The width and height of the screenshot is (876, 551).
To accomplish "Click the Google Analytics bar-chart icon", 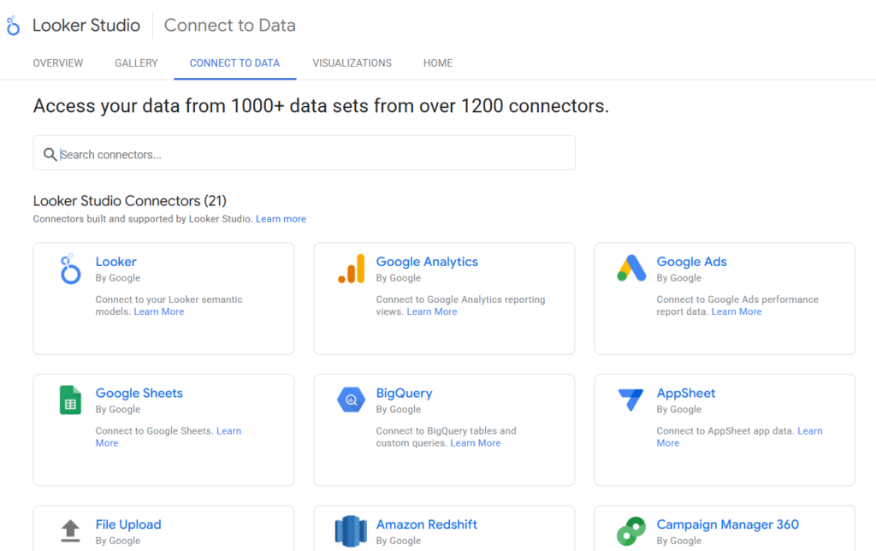I will point(352,269).
